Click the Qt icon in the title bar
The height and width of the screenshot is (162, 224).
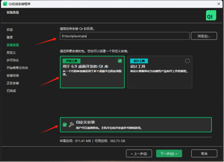pyautogui.click(x=5, y=4)
